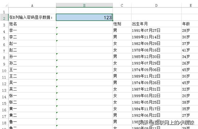The height and width of the screenshot is (129, 198).
Task: Click date cell 1974年09月06日
Action: 156,70
